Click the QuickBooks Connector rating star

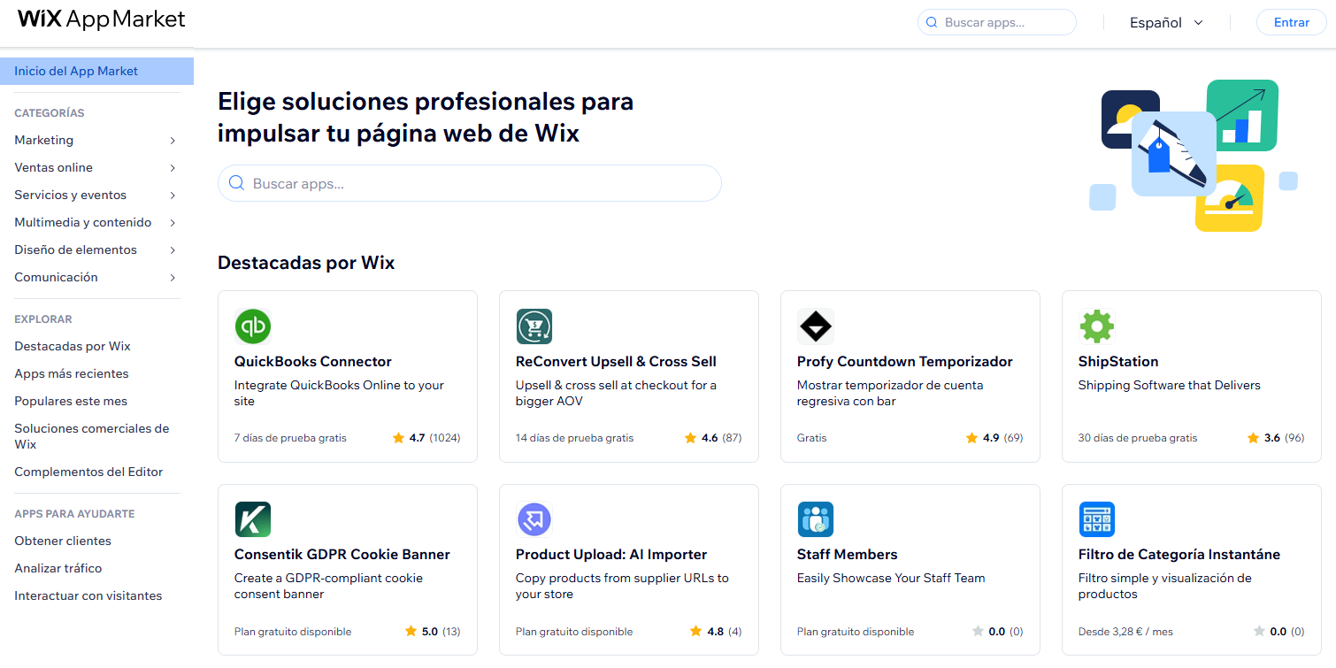[398, 438]
